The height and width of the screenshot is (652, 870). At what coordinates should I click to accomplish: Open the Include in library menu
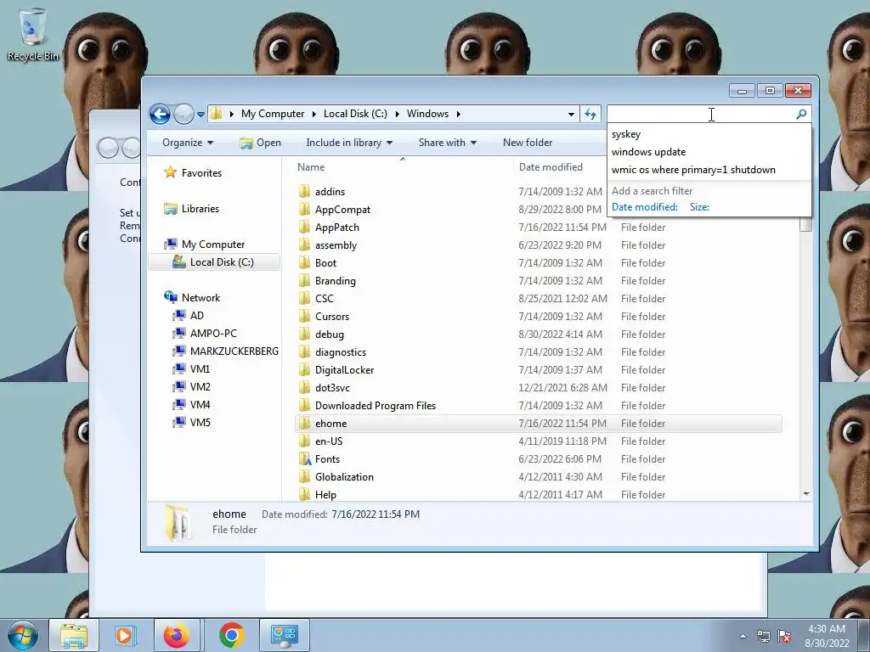pyautogui.click(x=349, y=143)
